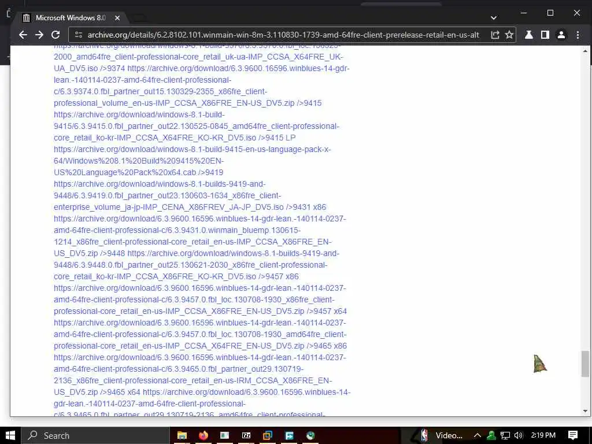Image resolution: width=592 pixels, height=444 pixels.
Task: Close the Microsoft Windows 8.0 tab
Action: [117, 18]
